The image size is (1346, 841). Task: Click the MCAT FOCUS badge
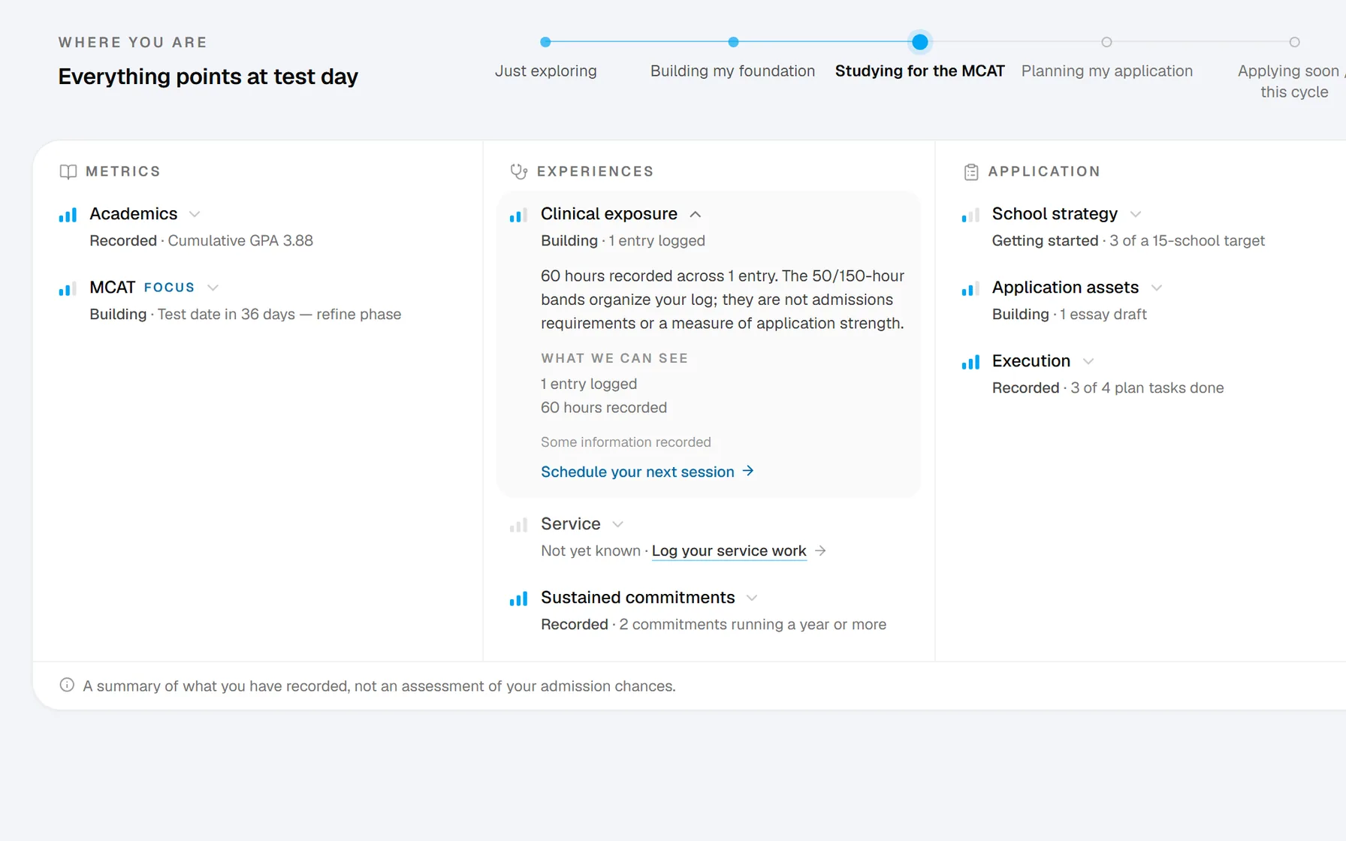coord(169,288)
